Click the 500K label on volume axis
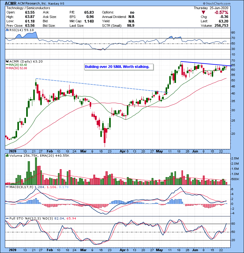Image resolution: width=244 pixels, height=253 pixels. pos(235,179)
